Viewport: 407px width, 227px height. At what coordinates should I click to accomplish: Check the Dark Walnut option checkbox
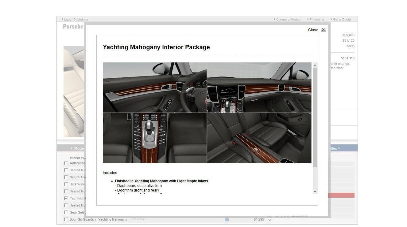coord(66,184)
